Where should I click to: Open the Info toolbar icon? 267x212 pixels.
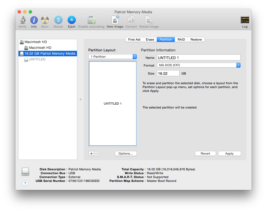point(34,20)
